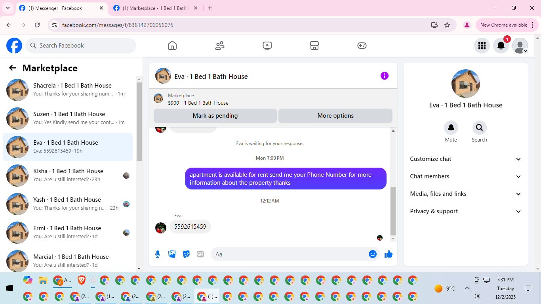Expand Privacy & support section
541x304 pixels.
point(466,211)
